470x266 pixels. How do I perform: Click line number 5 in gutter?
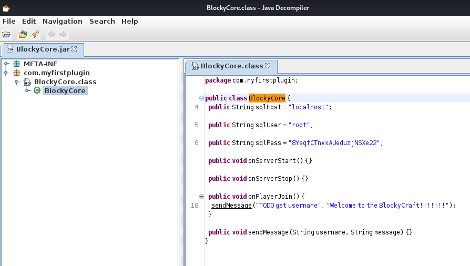click(x=197, y=125)
